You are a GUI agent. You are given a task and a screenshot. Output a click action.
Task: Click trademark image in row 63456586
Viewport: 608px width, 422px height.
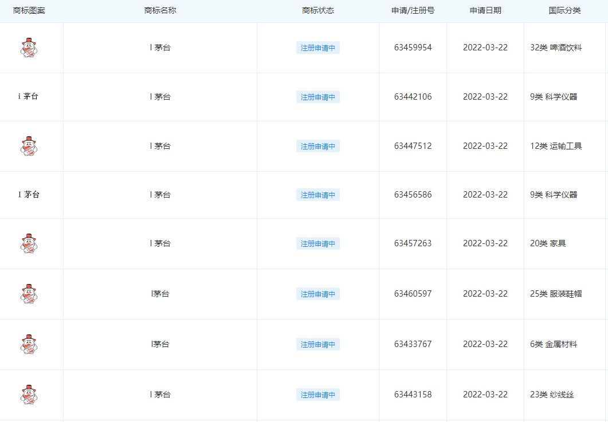tap(29, 195)
